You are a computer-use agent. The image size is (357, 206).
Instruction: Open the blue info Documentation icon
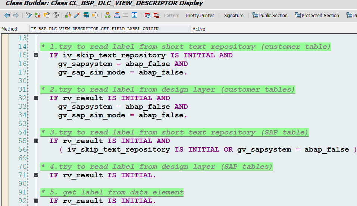click(135, 15)
